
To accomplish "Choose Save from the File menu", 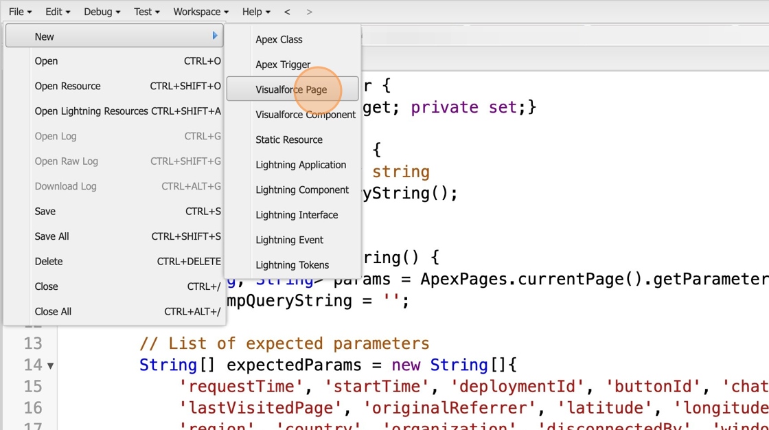I will [114, 211].
